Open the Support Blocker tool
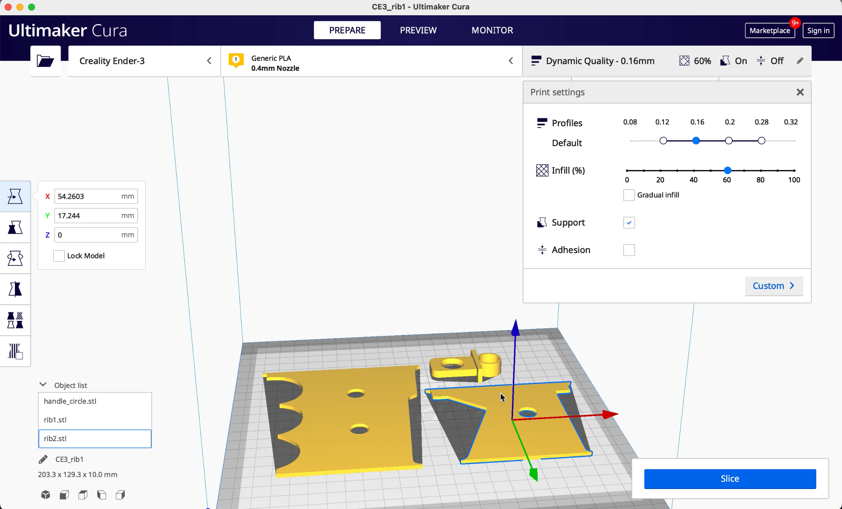 pos(15,351)
